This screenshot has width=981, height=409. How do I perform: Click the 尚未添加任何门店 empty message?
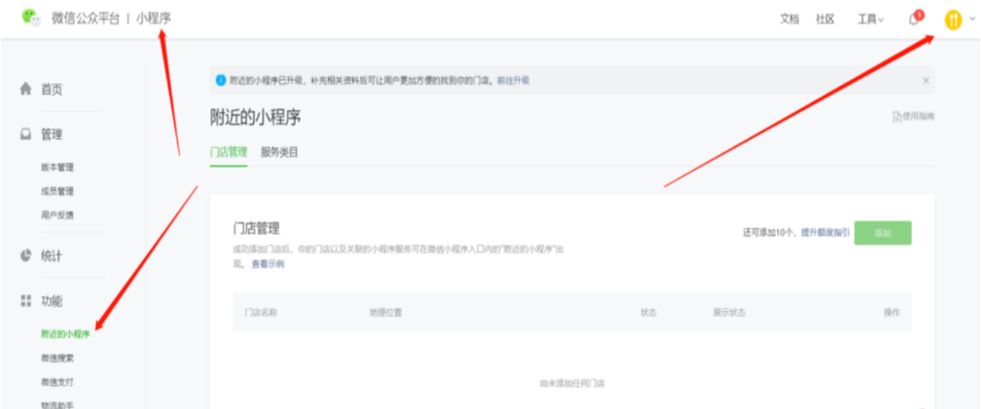(572, 383)
